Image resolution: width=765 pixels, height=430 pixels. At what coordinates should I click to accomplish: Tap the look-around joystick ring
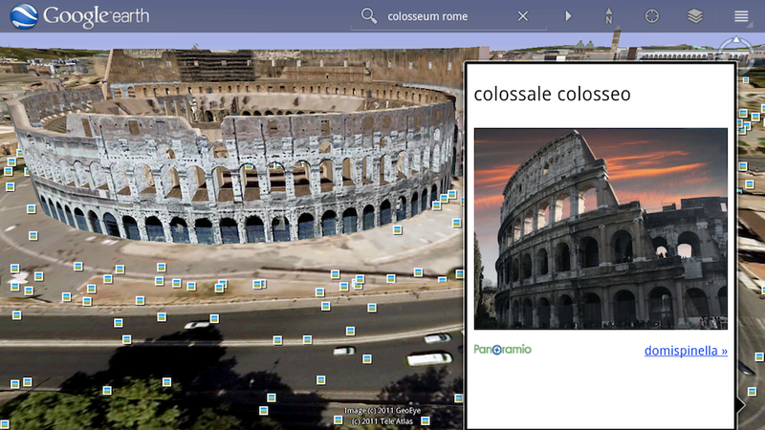(736, 53)
